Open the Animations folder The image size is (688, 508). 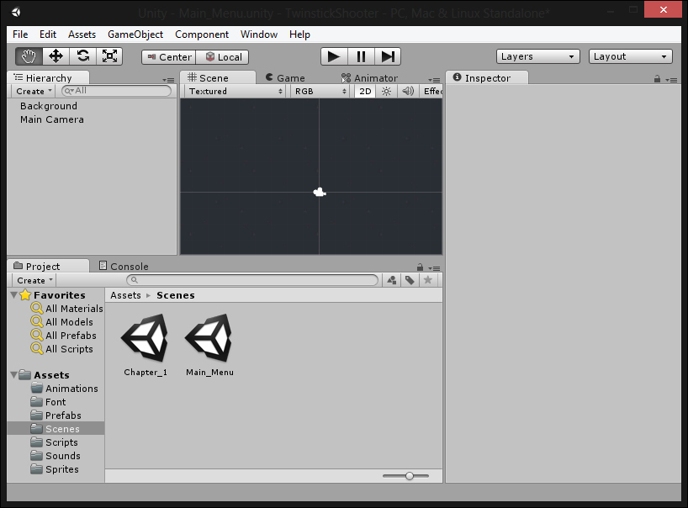(x=65, y=389)
